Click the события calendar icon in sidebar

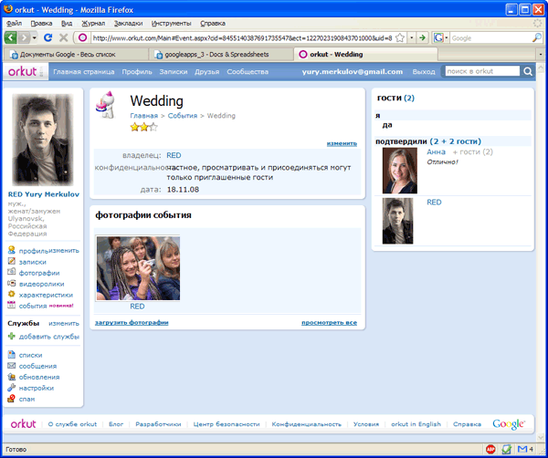tap(12, 305)
